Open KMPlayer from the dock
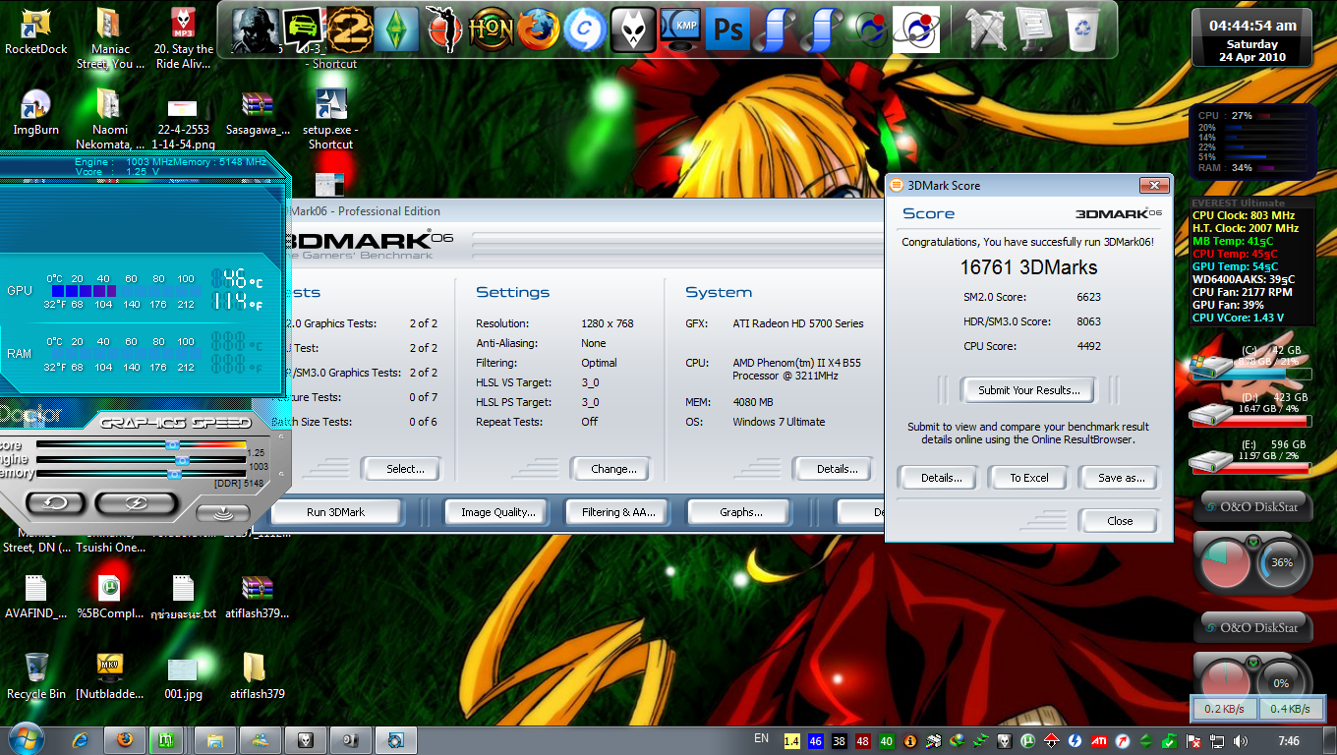The height and width of the screenshot is (755, 1337). click(x=680, y=29)
